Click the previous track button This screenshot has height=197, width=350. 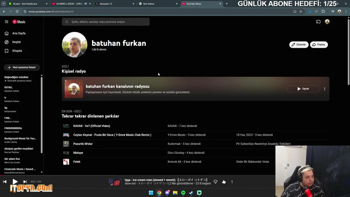click(x=5, y=182)
